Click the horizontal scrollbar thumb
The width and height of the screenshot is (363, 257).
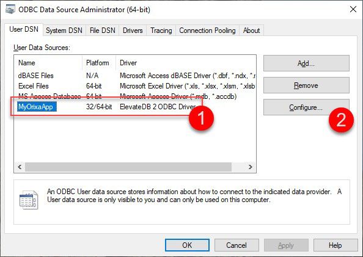point(128,167)
